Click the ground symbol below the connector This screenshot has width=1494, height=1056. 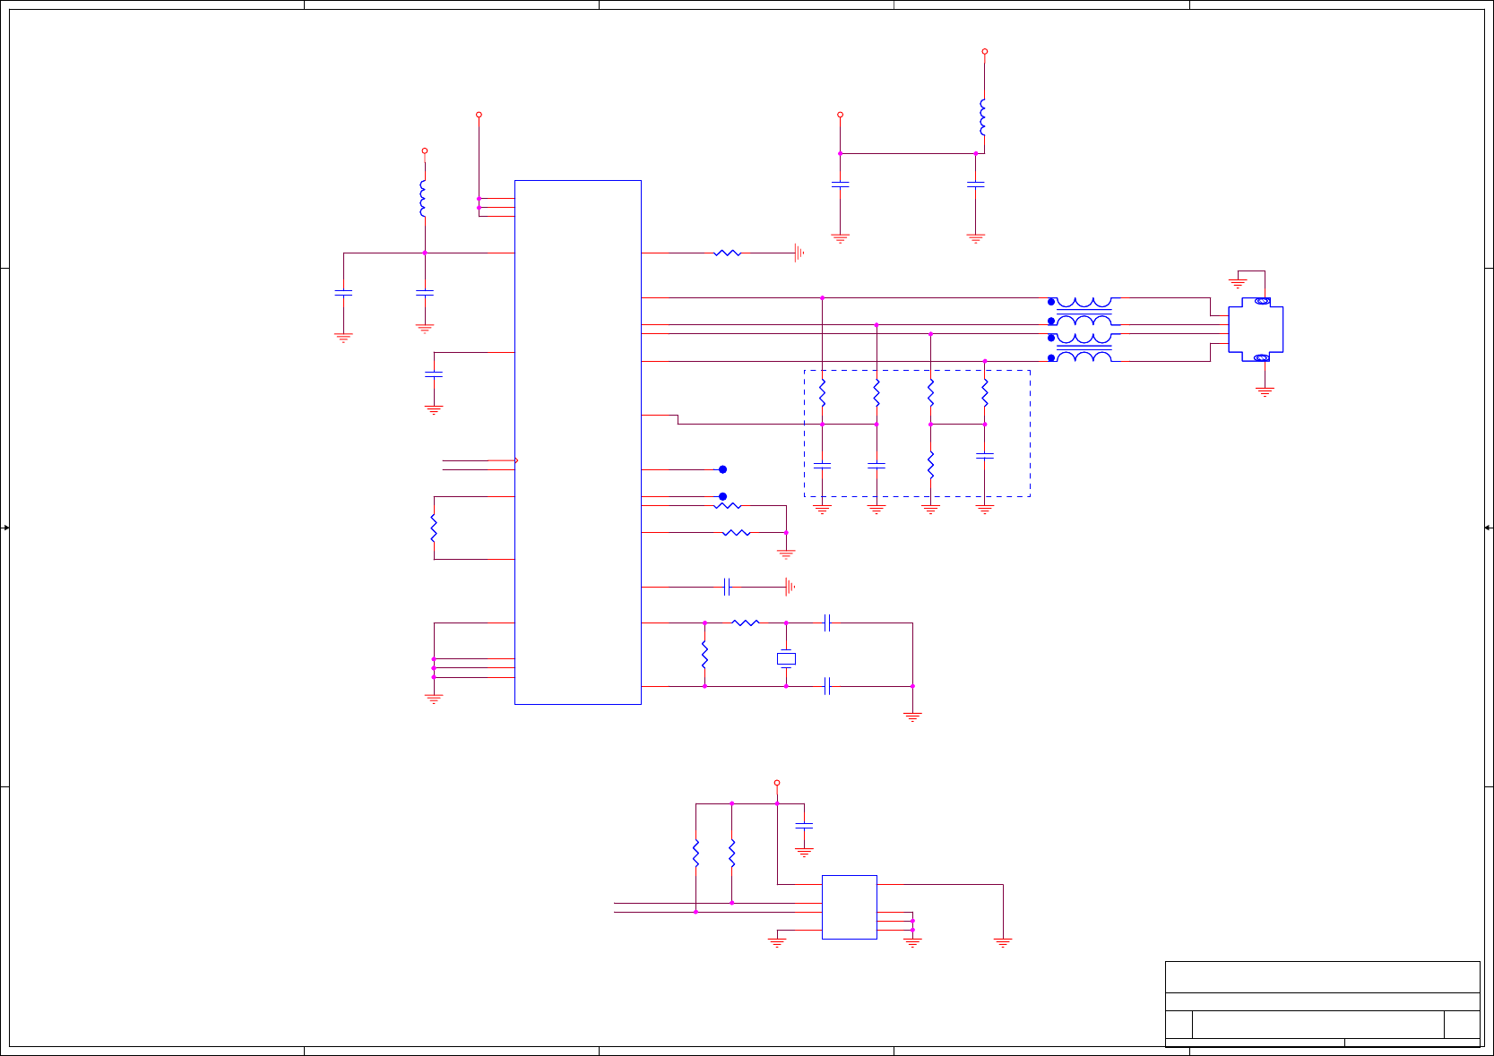pyautogui.click(x=1265, y=391)
